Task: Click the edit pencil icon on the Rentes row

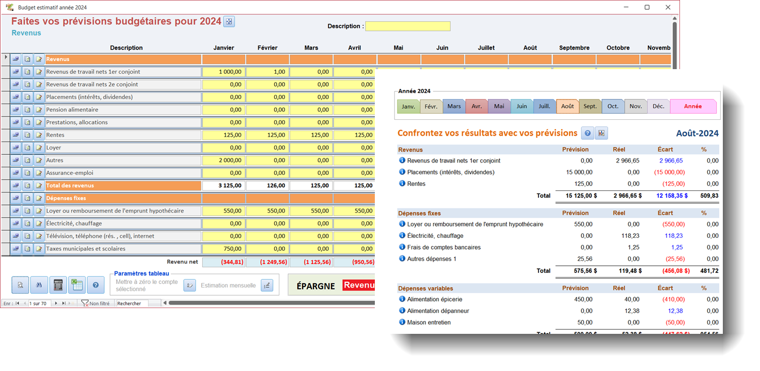Action: [x=39, y=135]
